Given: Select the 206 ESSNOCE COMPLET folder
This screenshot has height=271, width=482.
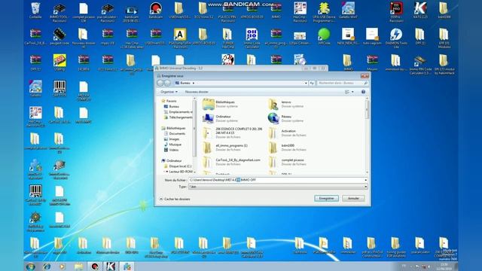Looking at the screenshot, I should point(233,132).
